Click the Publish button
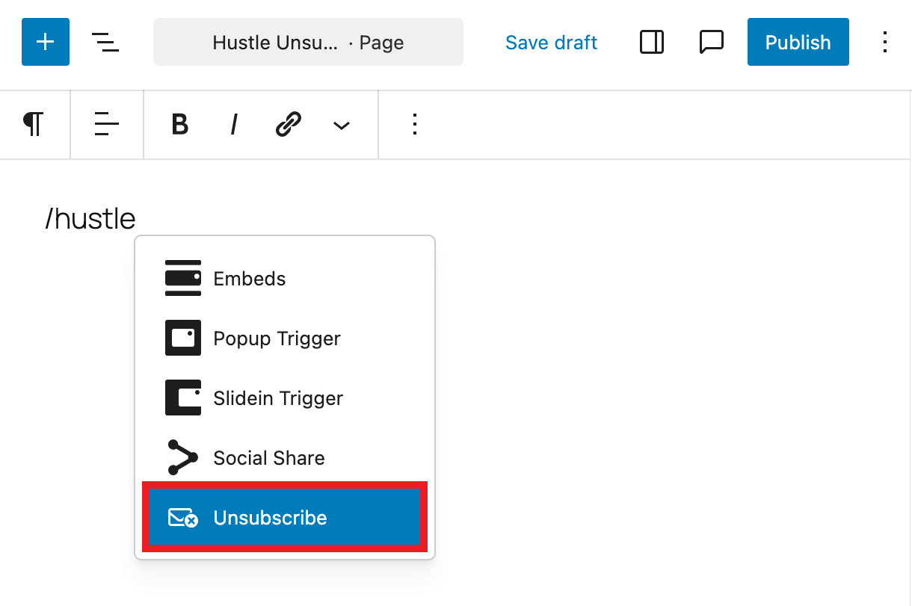The image size is (912, 606). [x=798, y=42]
